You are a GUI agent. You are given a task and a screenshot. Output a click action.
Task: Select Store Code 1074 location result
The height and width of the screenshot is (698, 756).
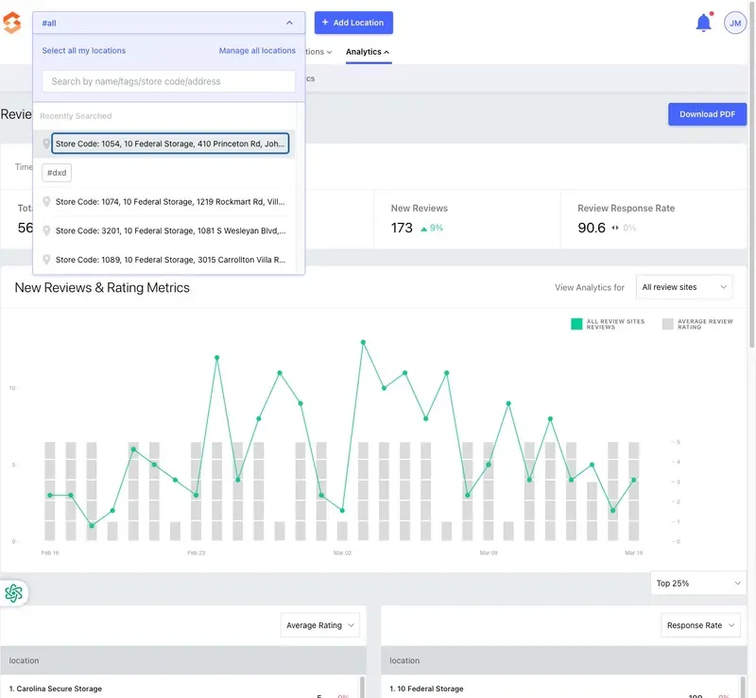click(x=170, y=201)
